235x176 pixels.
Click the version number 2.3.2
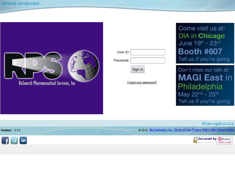17,130
